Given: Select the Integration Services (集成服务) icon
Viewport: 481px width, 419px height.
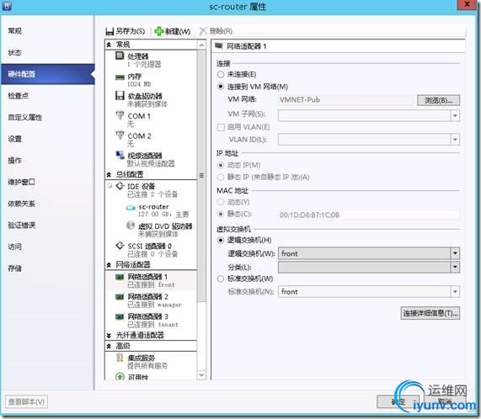Looking at the screenshot, I should 120,358.
